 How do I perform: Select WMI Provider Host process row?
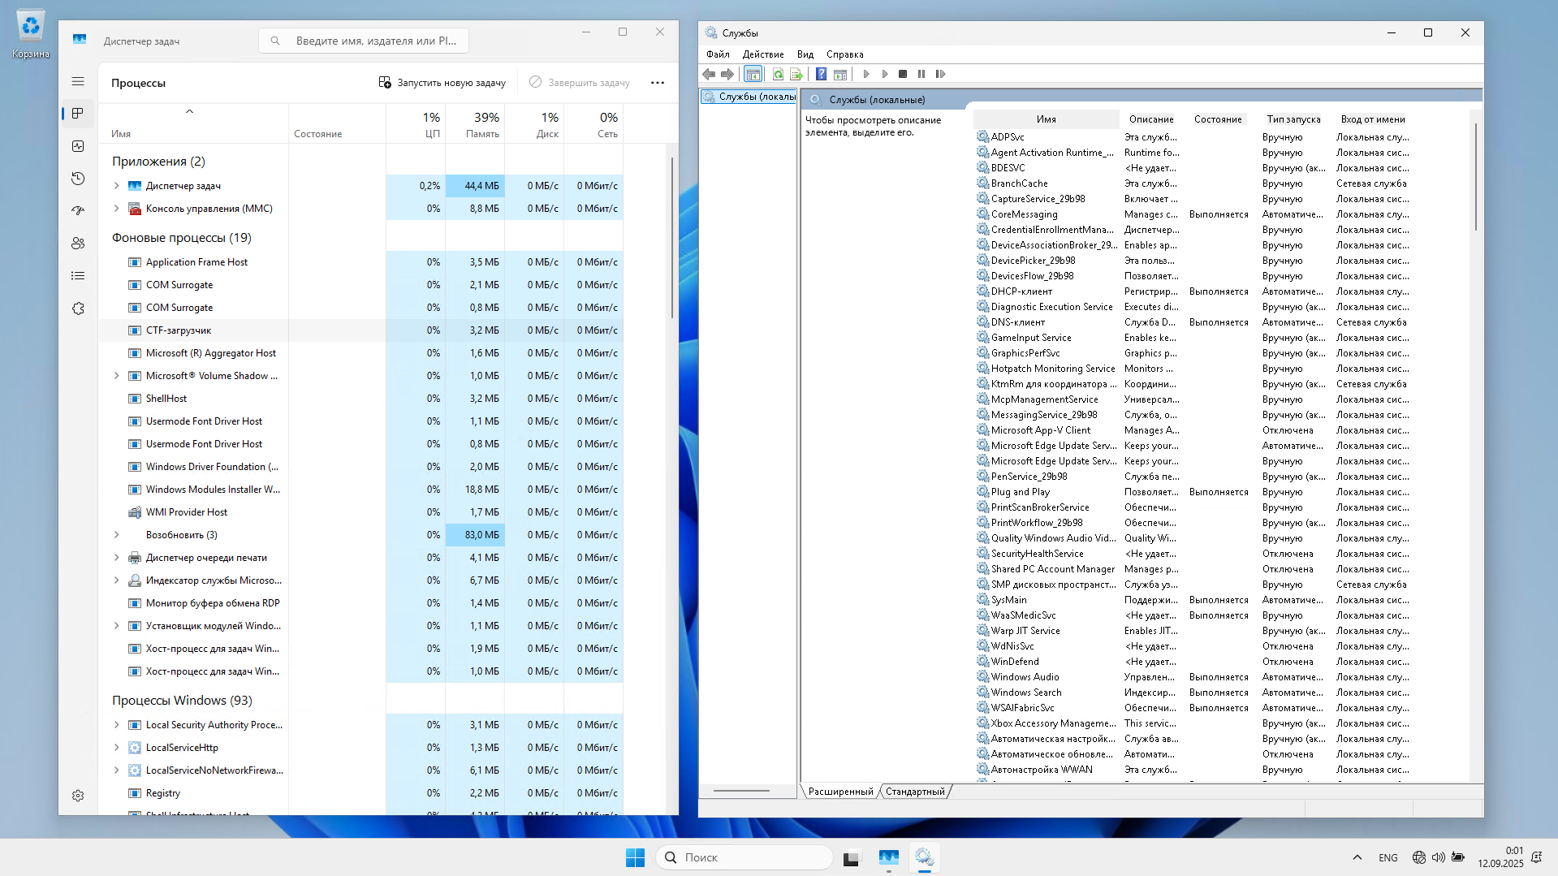361,512
